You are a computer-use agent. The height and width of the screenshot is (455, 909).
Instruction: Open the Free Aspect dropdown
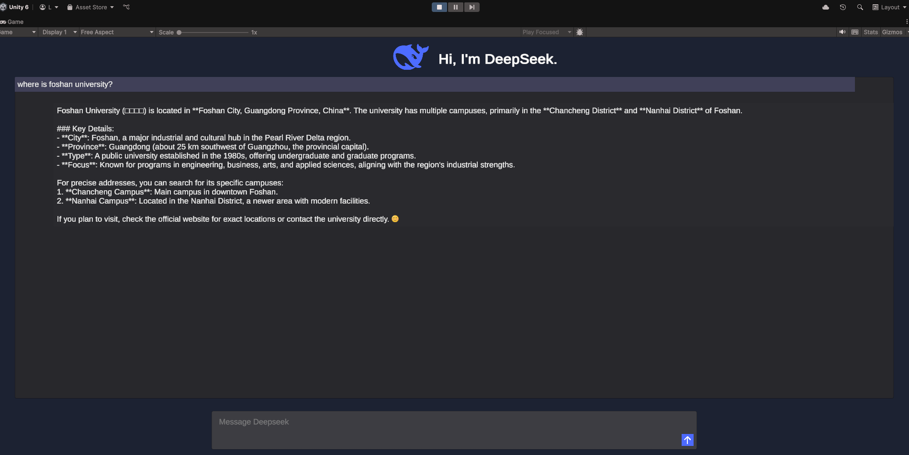[x=117, y=32]
